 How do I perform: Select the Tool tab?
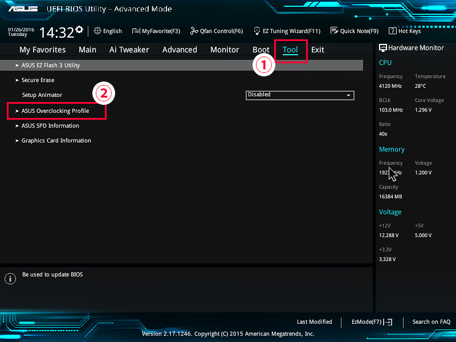(x=290, y=50)
